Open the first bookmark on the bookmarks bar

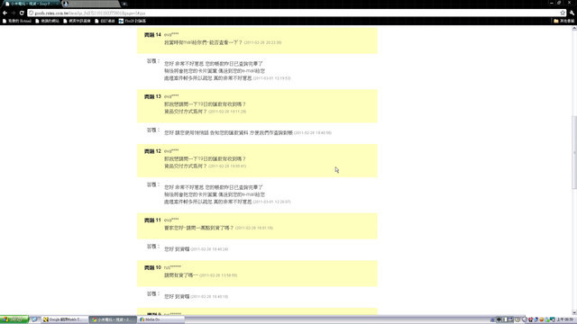point(17,21)
